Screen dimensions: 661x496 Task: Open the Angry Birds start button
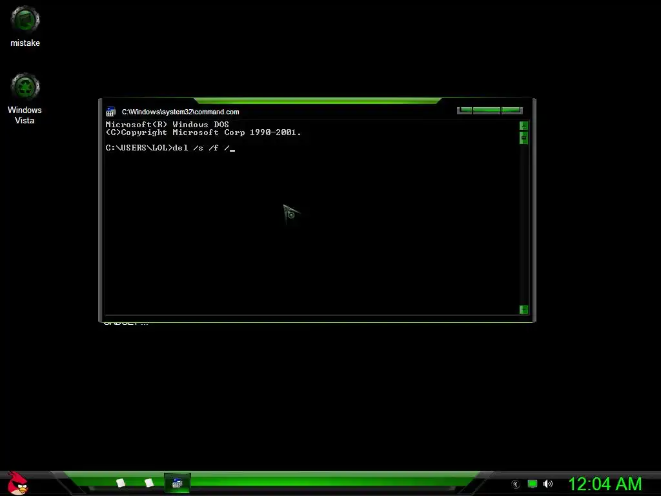coord(17,483)
